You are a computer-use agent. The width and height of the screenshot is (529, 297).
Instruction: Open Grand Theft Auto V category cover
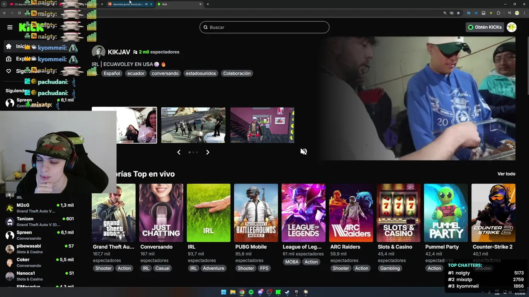click(x=113, y=213)
